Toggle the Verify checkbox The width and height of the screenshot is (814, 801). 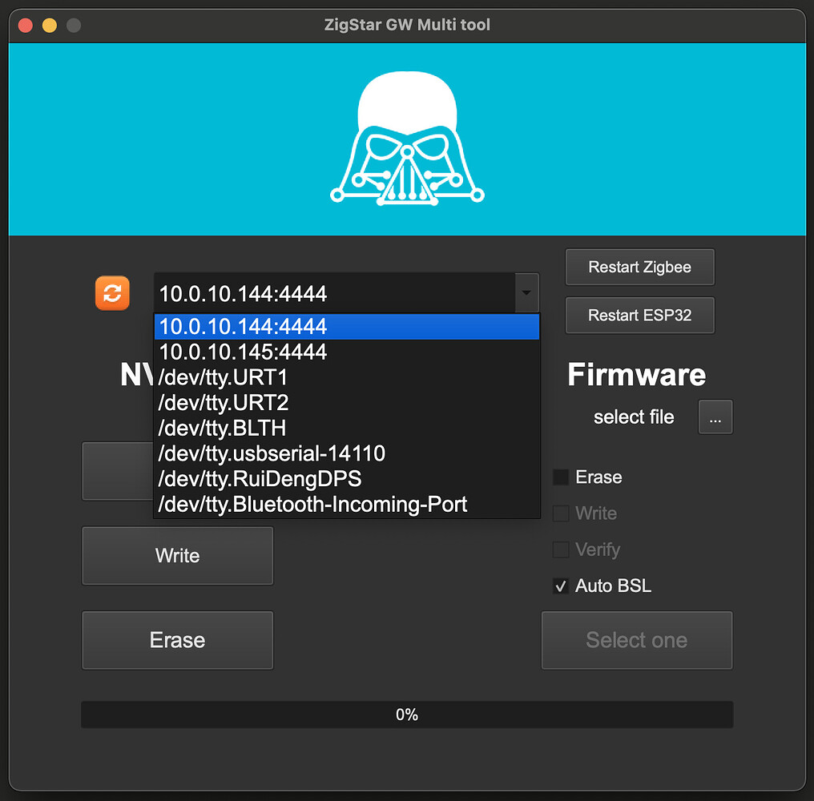559,549
